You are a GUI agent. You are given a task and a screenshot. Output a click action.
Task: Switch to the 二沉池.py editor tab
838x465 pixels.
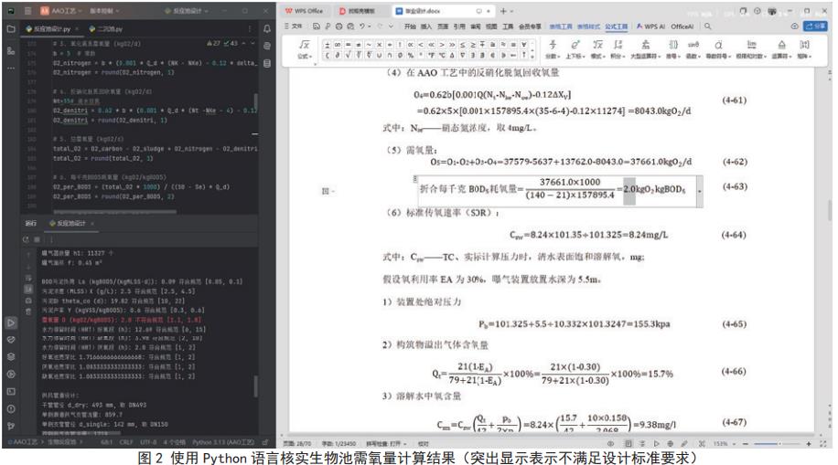(x=108, y=28)
